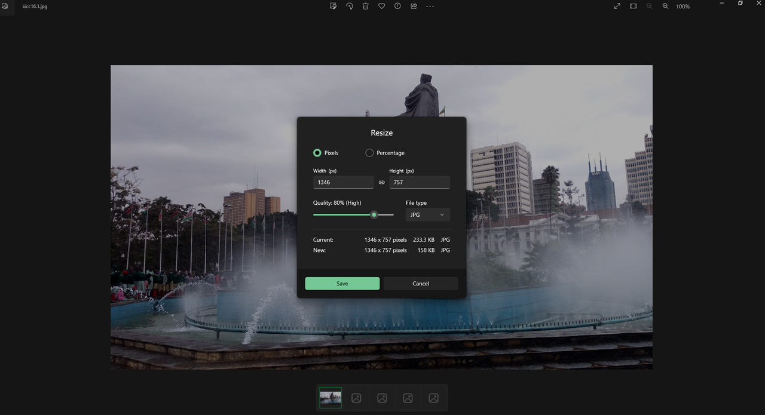This screenshot has width=765, height=415.
Task: Click the Share icon in the toolbar
Action: (414, 6)
